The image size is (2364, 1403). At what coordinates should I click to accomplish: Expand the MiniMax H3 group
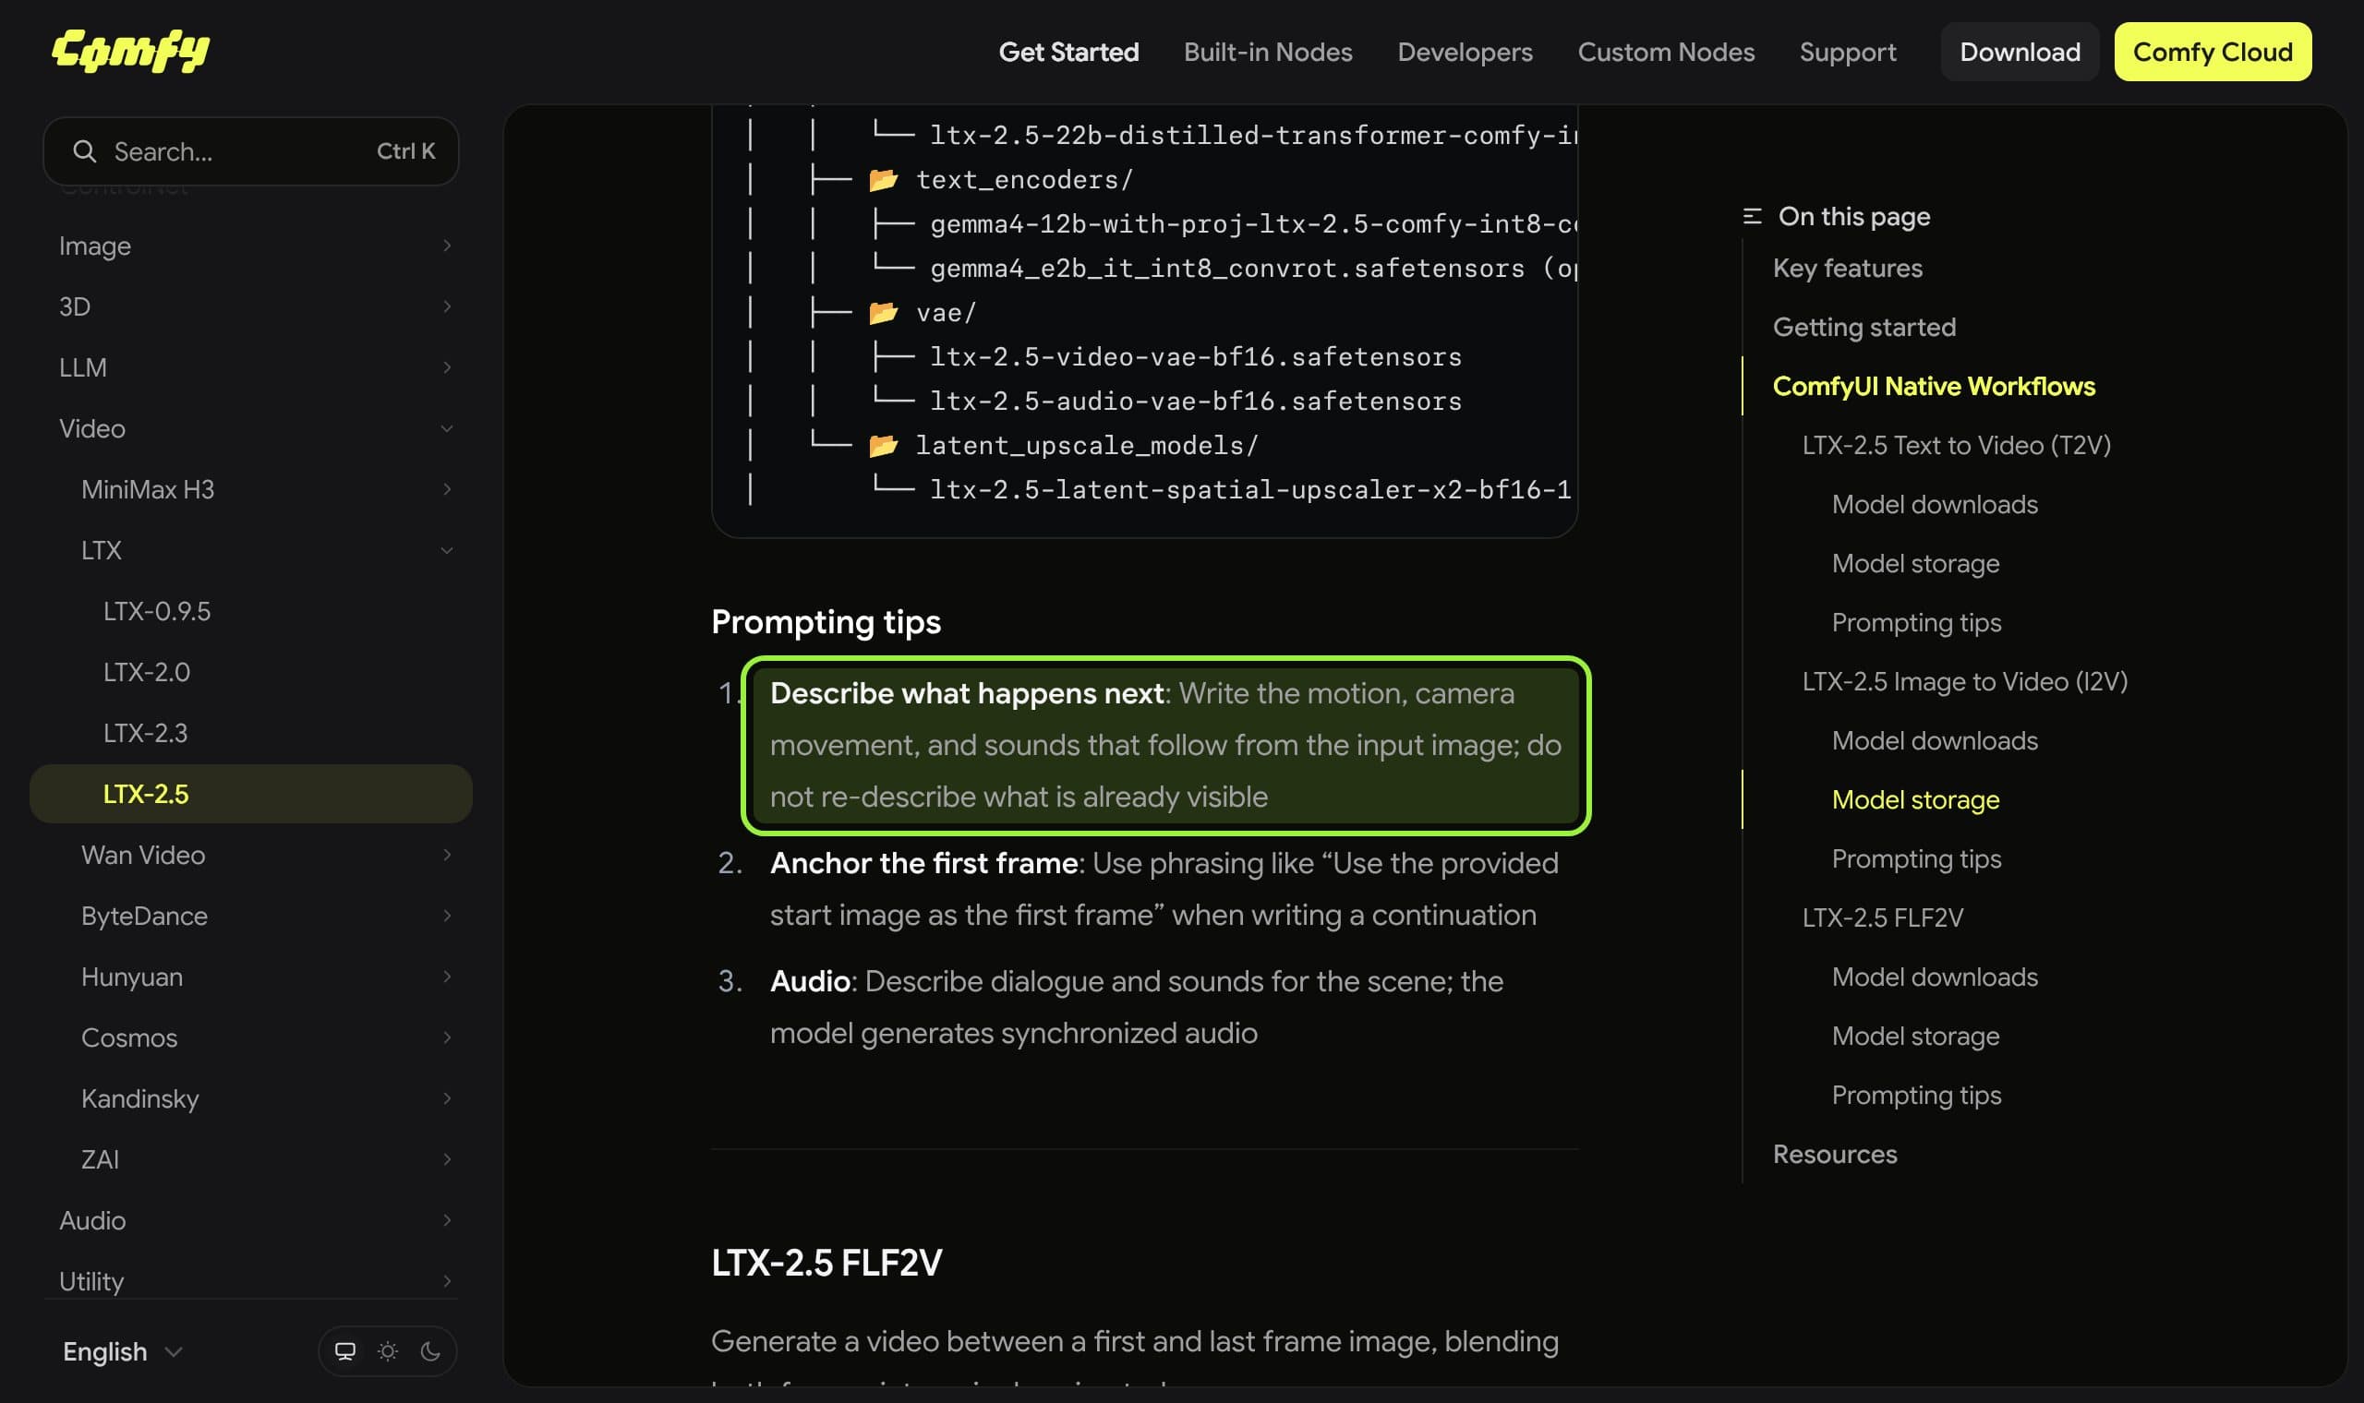point(250,490)
